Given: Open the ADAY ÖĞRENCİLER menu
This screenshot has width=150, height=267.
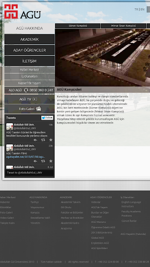Looking at the screenshot, I should point(30,50).
